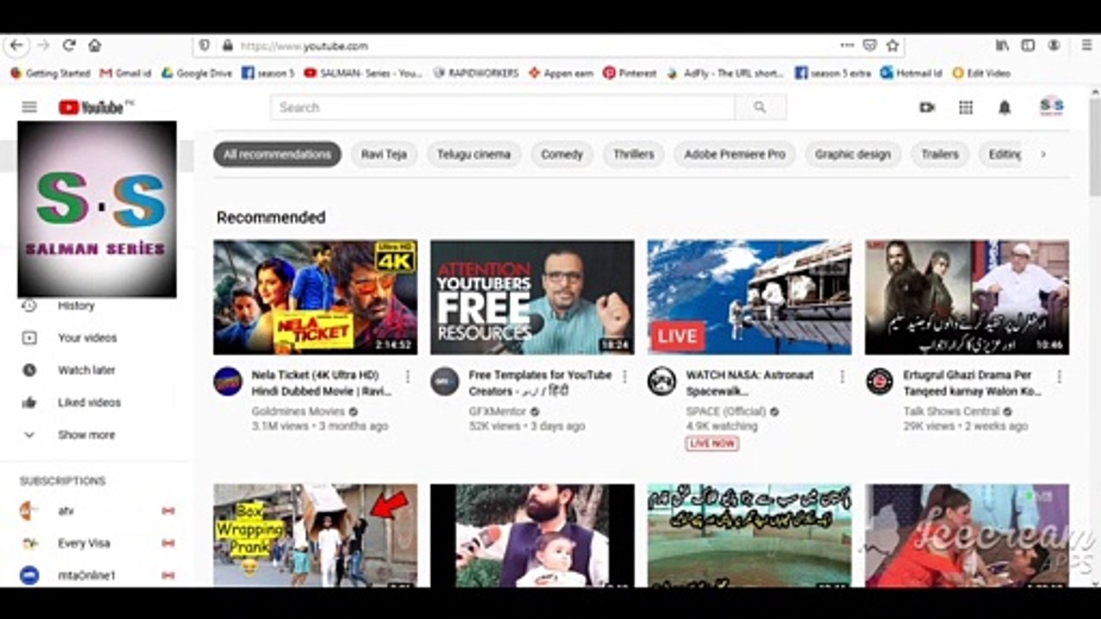Open options for Ertugrul Ghazi video

coord(1059,377)
